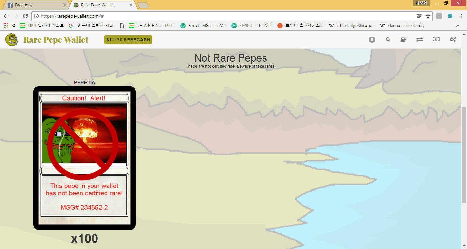The height and width of the screenshot is (249, 467).
Task: Bookmark this page with the star
Action: pos(428,16)
